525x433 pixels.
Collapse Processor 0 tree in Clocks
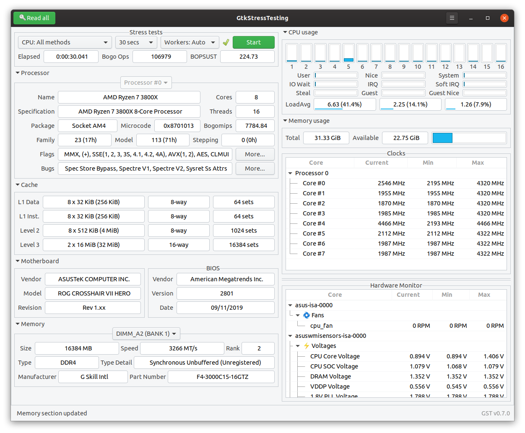pos(290,173)
